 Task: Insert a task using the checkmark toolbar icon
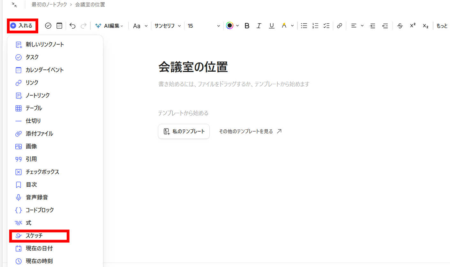(x=48, y=25)
